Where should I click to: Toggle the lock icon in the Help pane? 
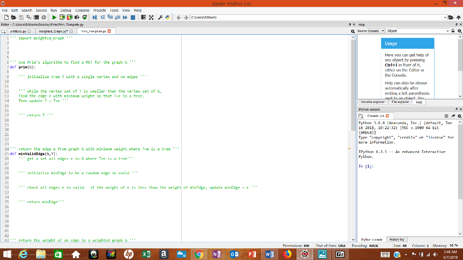tap(453, 31)
